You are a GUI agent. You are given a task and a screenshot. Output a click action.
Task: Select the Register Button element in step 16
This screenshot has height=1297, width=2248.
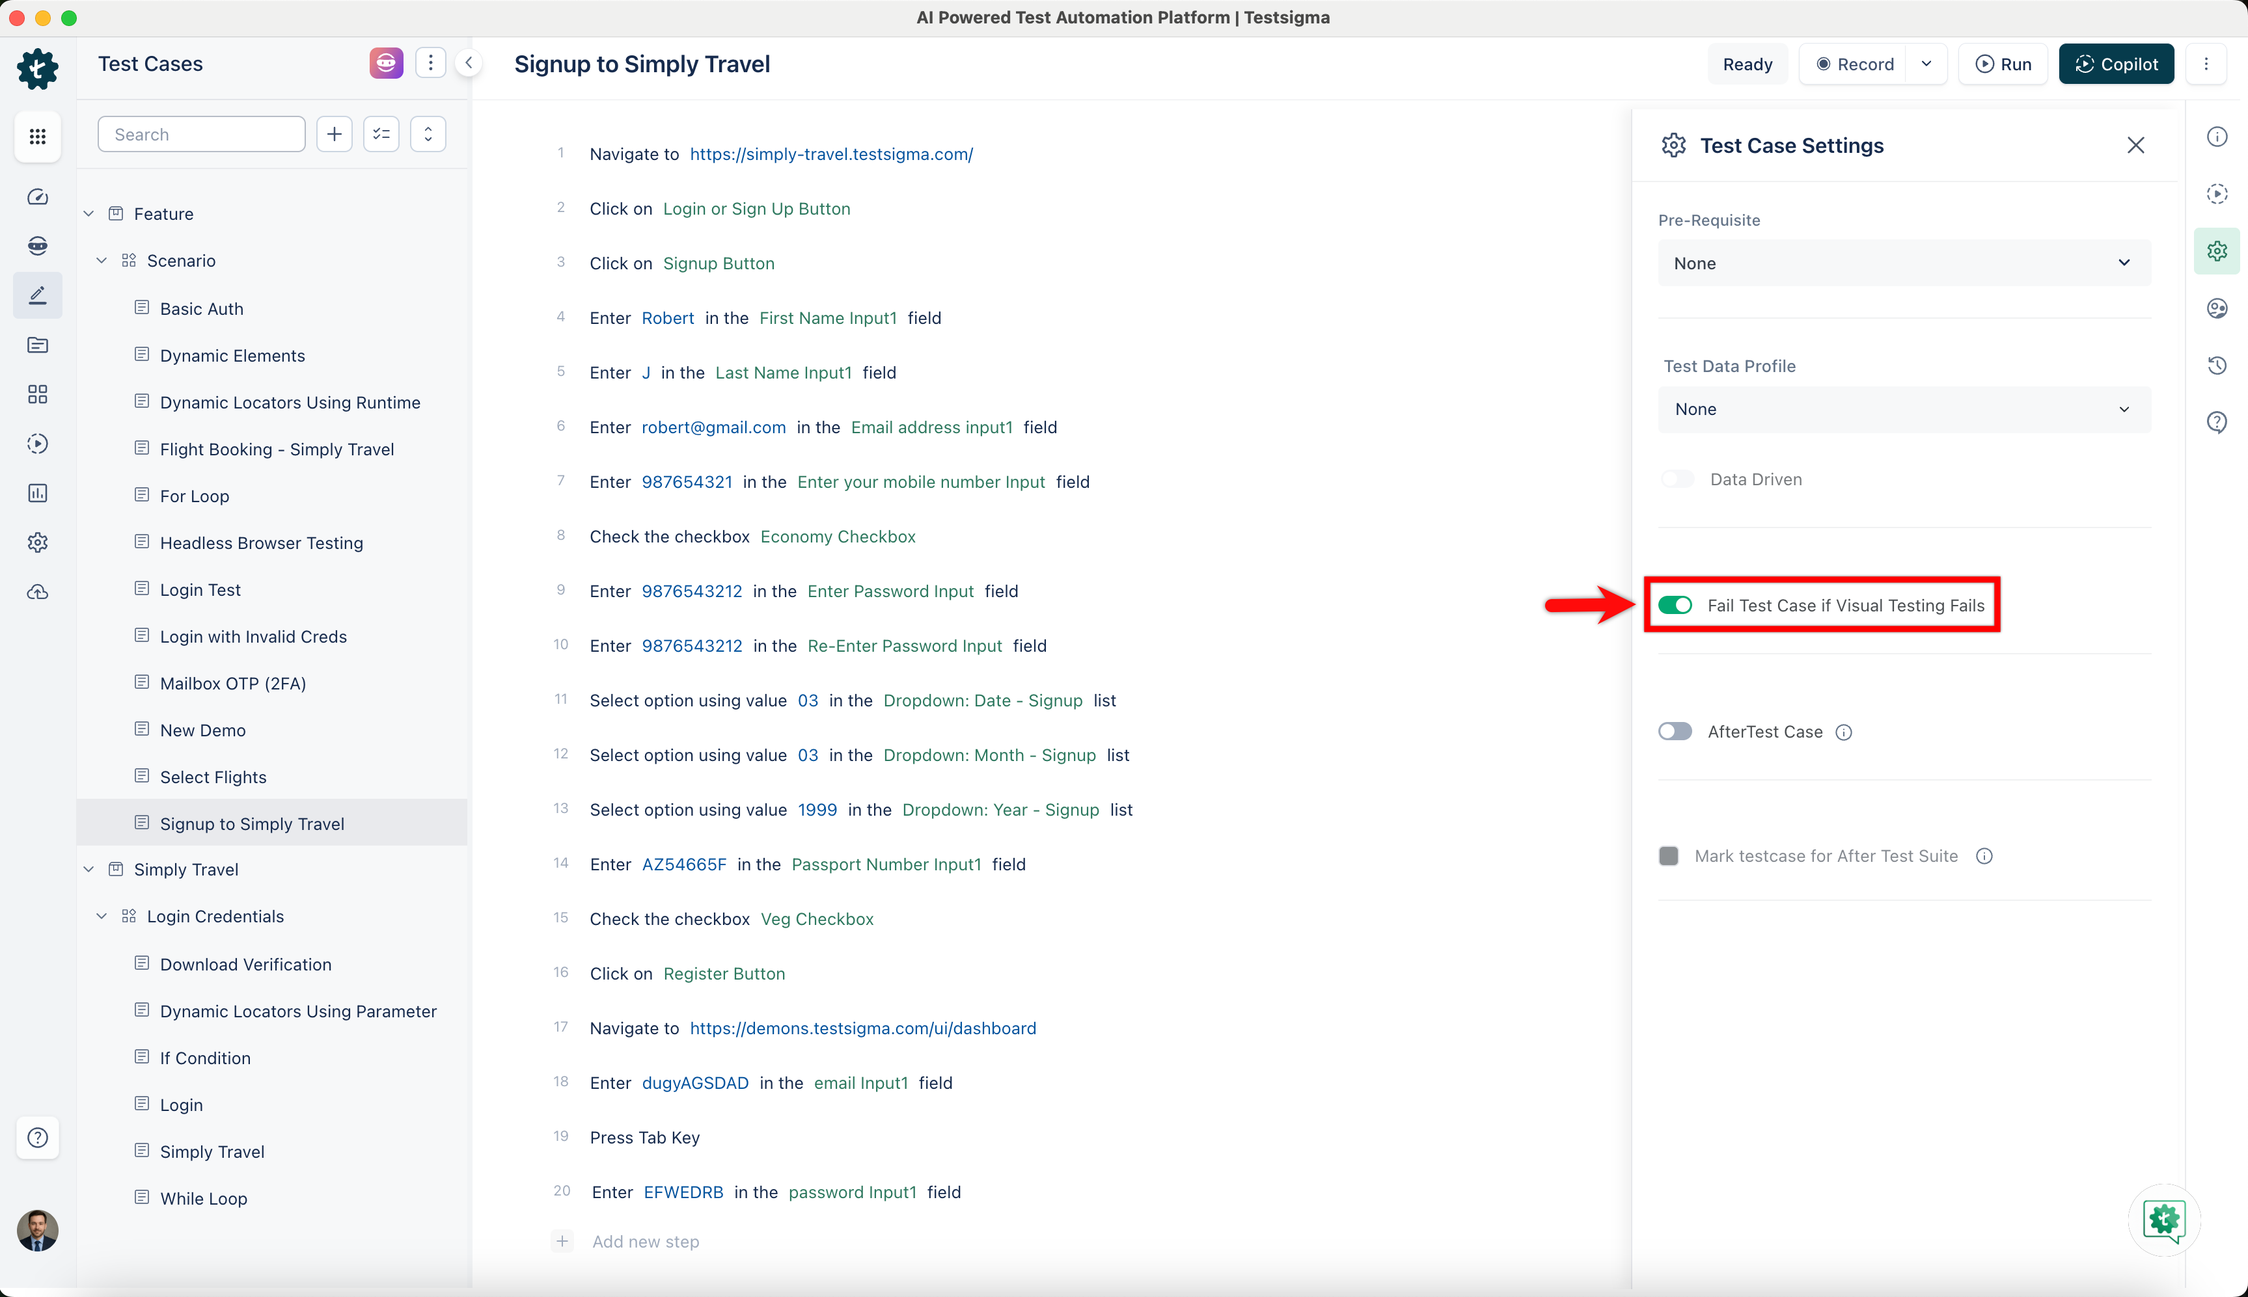coord(724,974)
